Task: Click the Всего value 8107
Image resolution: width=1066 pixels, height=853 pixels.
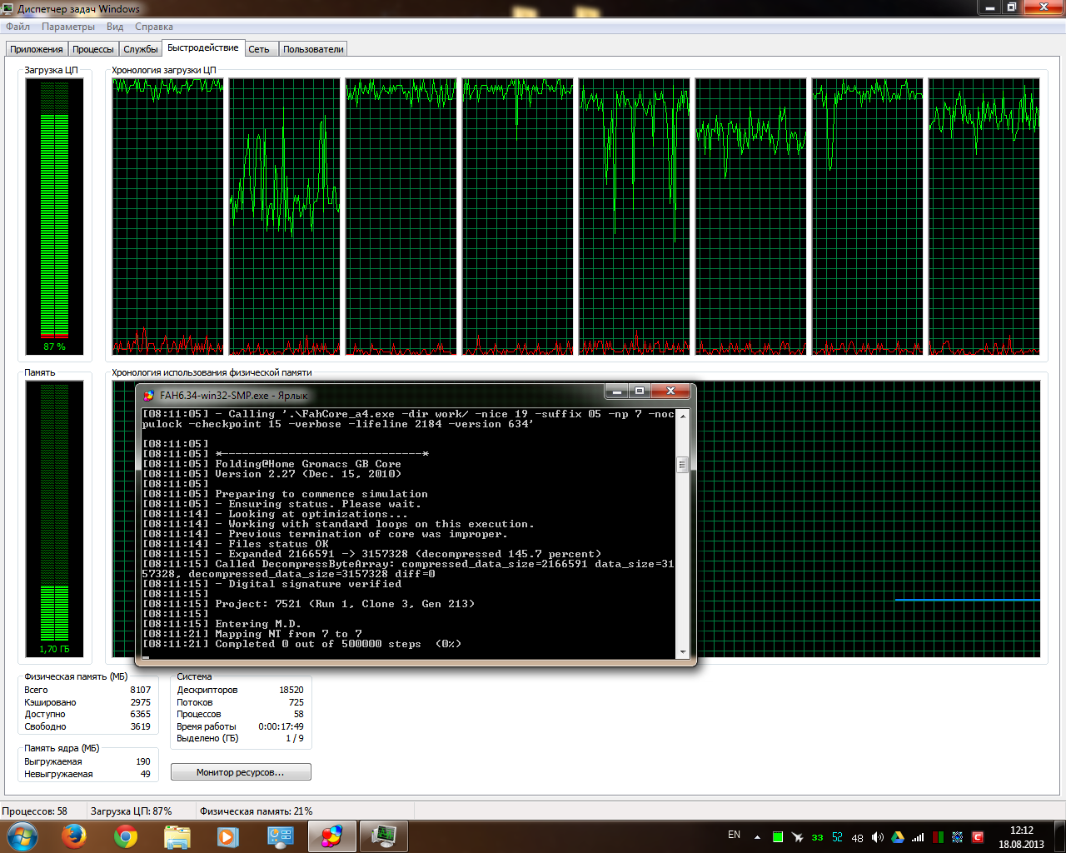Action: pos(141,690)
